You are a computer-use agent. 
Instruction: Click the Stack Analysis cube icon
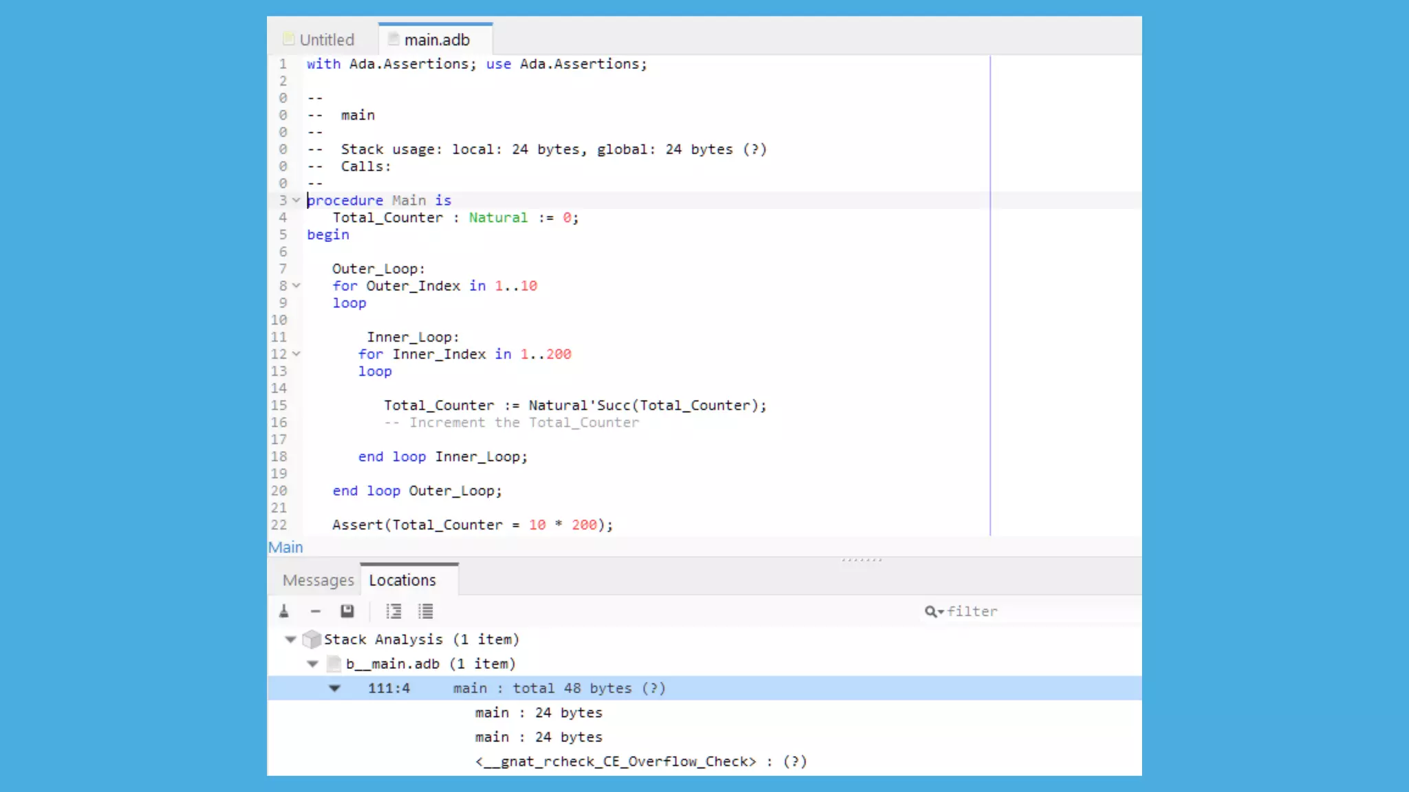[312, 639]
